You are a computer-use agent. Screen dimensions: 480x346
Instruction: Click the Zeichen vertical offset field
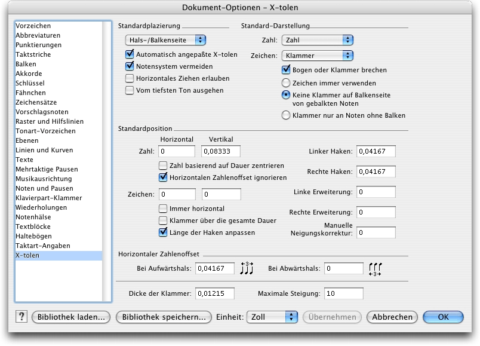pyautogui.click(x=221, y=194)
